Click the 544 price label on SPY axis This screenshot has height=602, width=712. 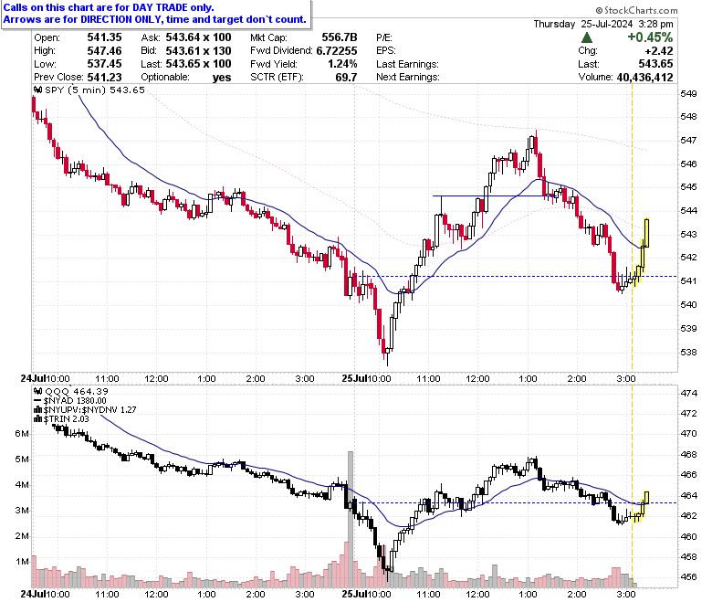(x=688, y=210)
